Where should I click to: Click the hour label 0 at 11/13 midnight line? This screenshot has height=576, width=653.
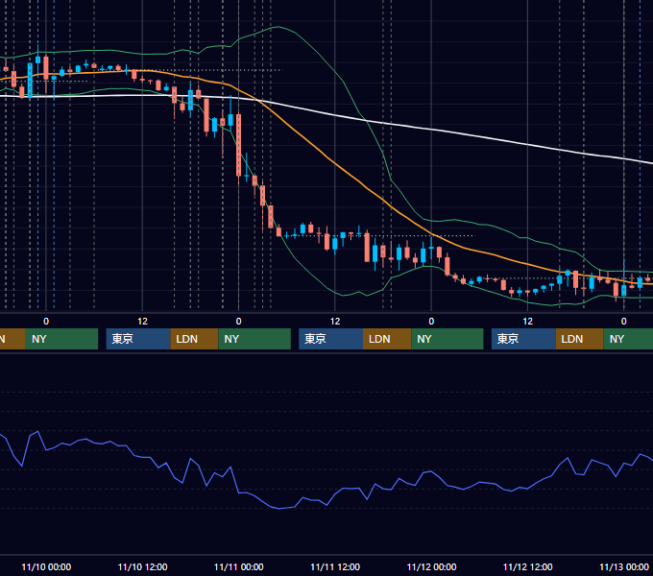pos(624,322)
